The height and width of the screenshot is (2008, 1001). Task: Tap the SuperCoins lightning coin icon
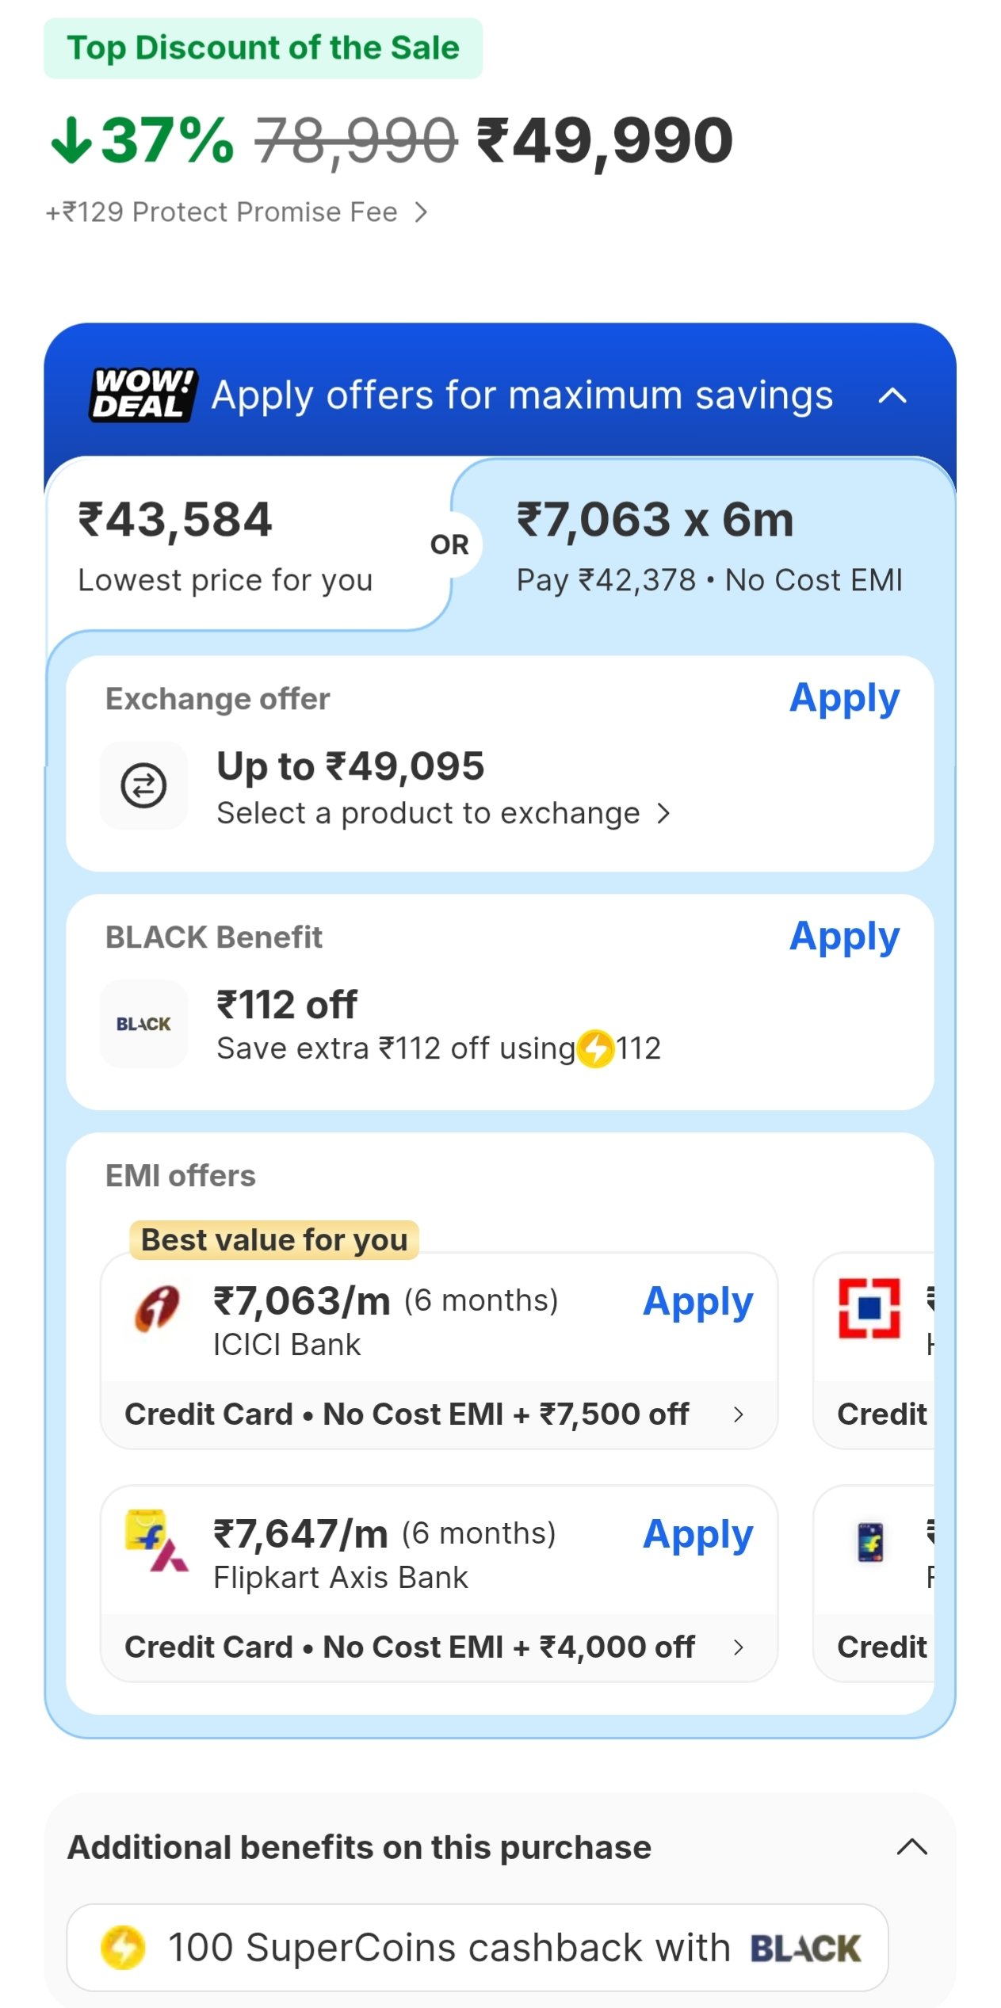[123, 1947]
